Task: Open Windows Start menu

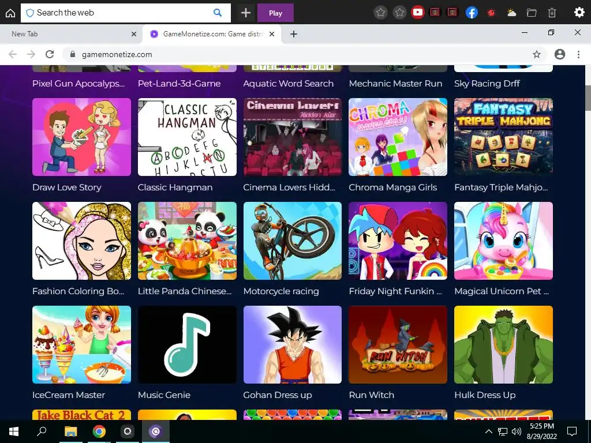Action: 14,431
